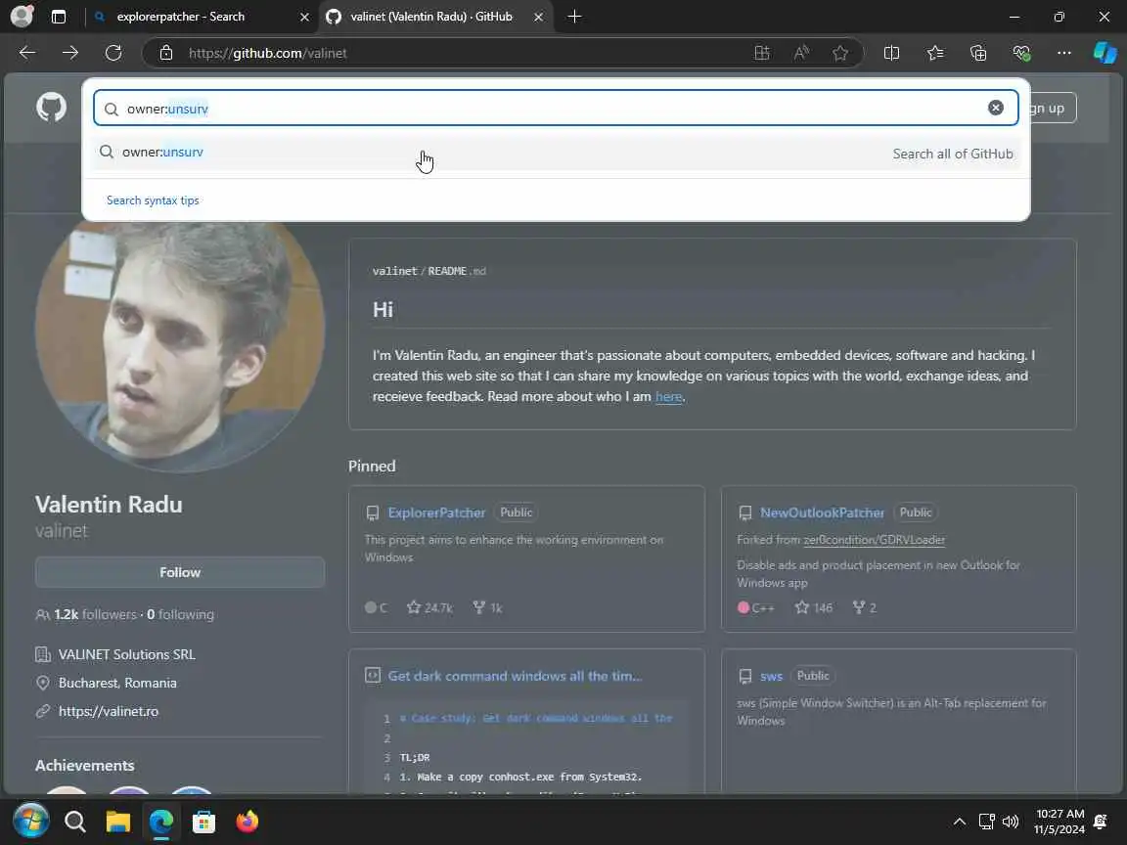Reload the page with refresh icon

tap(113, 53)
